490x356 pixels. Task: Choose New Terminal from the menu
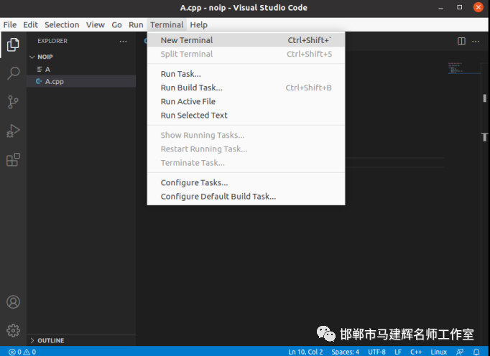point(246,40)
